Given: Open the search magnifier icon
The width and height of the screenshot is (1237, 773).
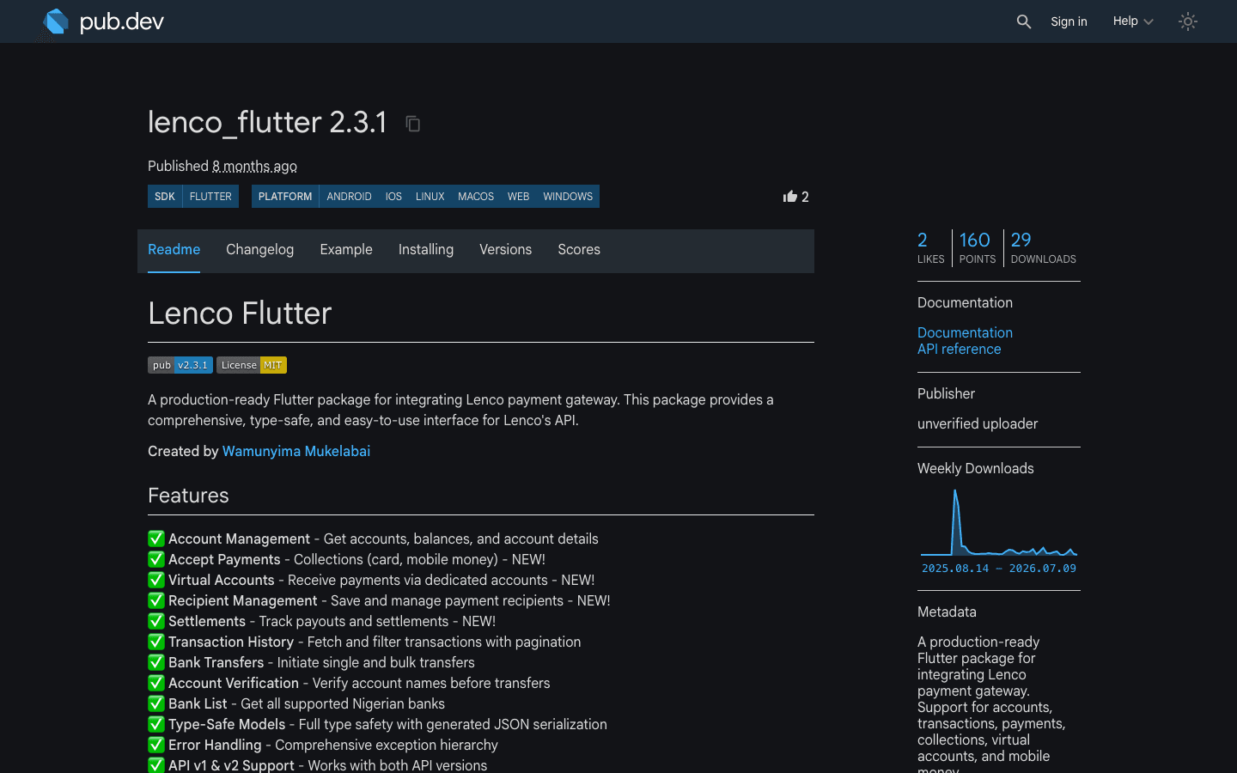Looking at the screenshot, I should [1023, 21].
